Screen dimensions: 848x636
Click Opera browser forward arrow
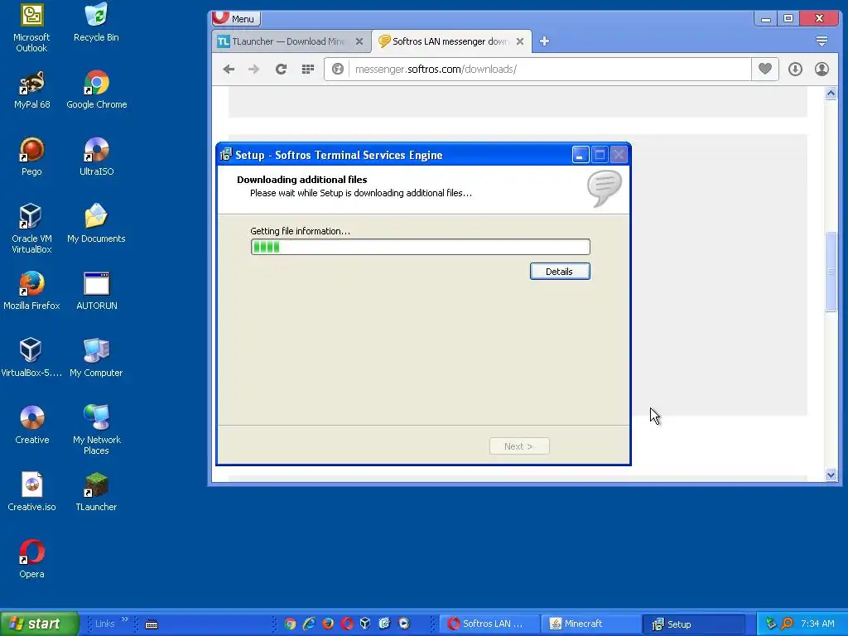tap(253, 70)
